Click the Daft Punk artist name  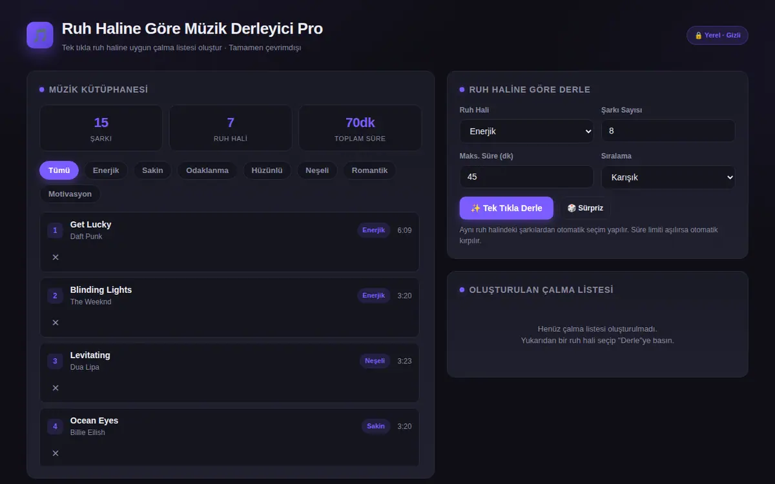click(86, 237)
